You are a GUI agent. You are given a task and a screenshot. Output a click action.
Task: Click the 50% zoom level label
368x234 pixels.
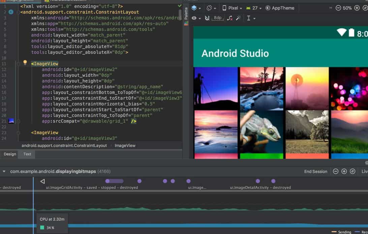tap(347, 8)
